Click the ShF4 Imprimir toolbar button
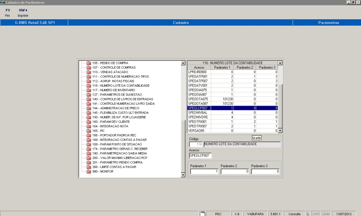 pyautogui.click(x=23, y=13)
